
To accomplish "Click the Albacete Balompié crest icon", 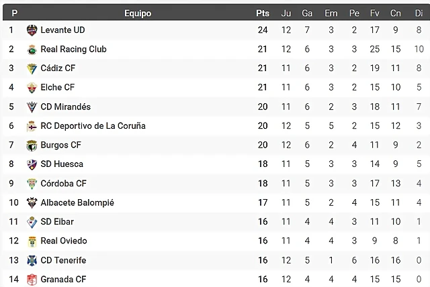I will coord(32,203).
